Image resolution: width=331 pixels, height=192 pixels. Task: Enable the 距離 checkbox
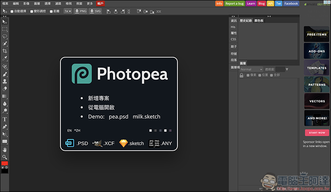tap(51, 12)
